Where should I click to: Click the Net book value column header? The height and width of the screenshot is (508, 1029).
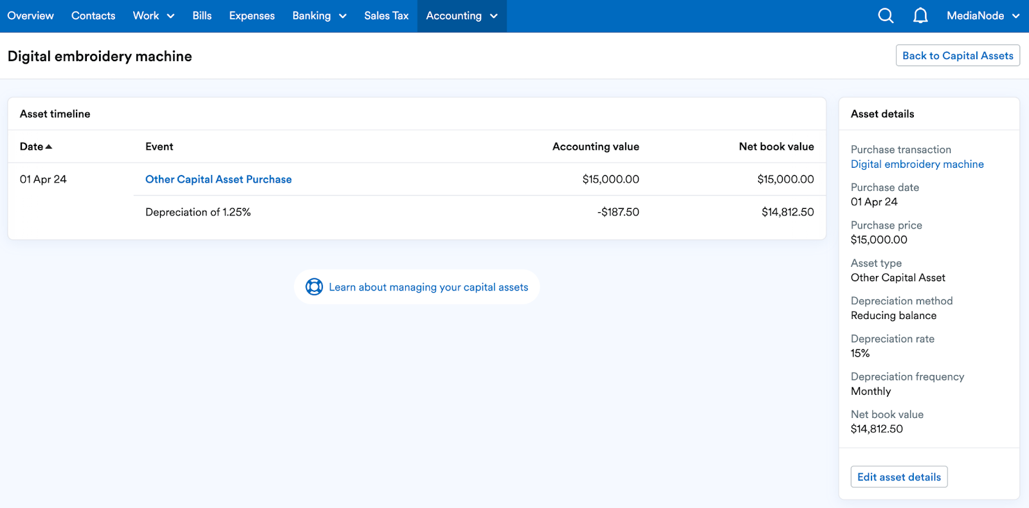[776, 147]
